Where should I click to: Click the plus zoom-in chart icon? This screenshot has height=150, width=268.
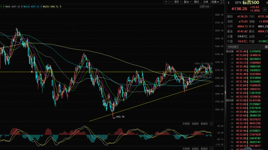pyautogui.click(x=166, y=2)
